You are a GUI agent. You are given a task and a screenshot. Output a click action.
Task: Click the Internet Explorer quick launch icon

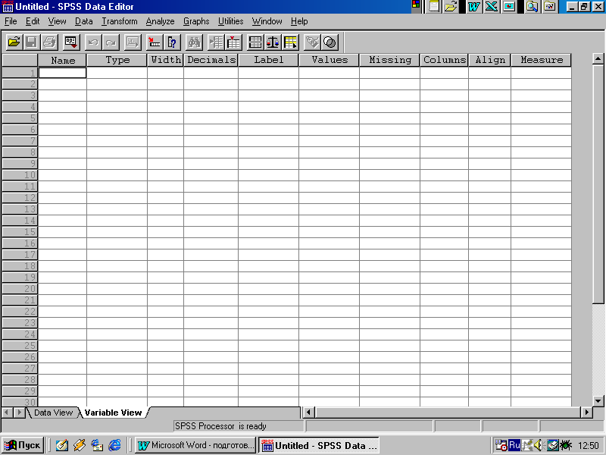pos(115,445)
